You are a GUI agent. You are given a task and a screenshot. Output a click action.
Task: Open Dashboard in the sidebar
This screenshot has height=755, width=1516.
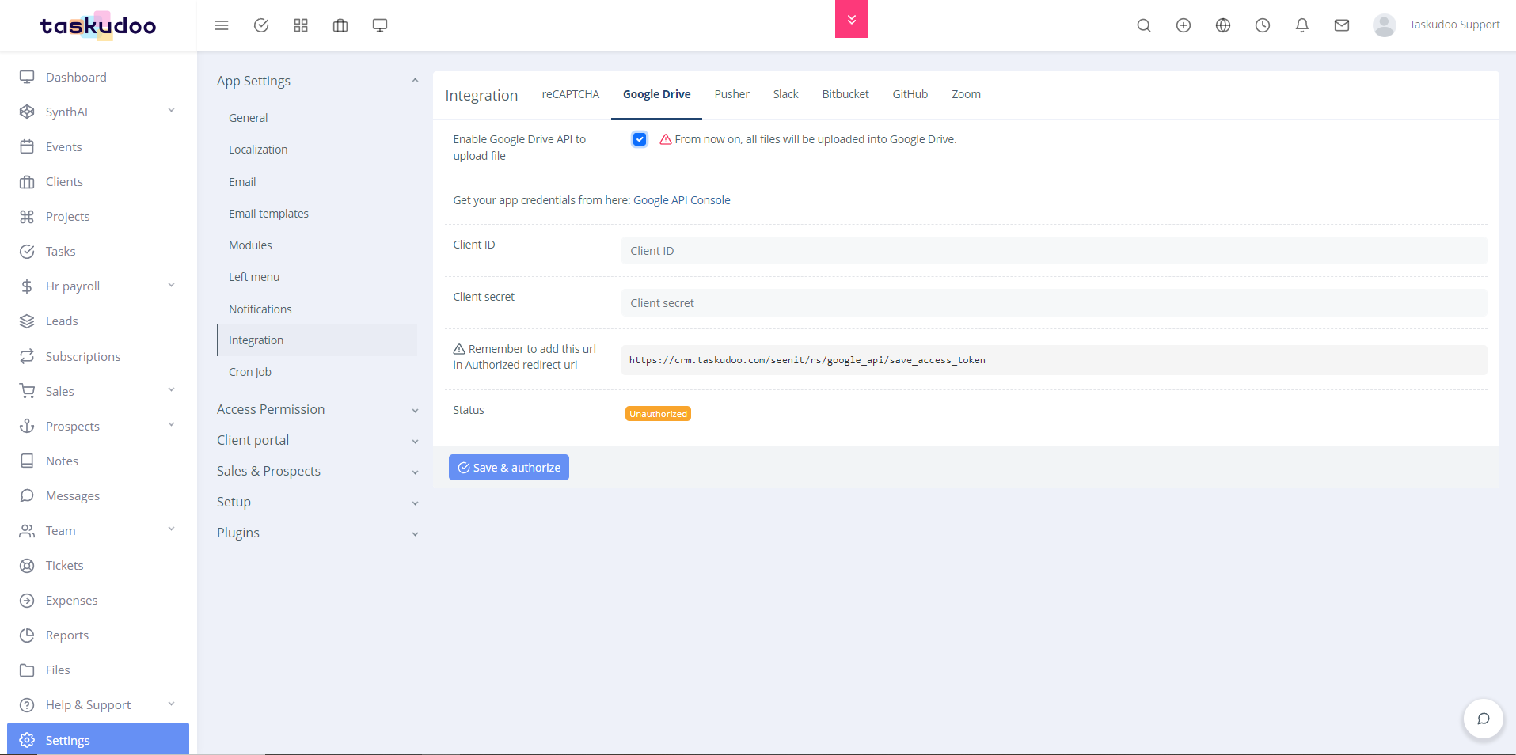tap(76, 77)
